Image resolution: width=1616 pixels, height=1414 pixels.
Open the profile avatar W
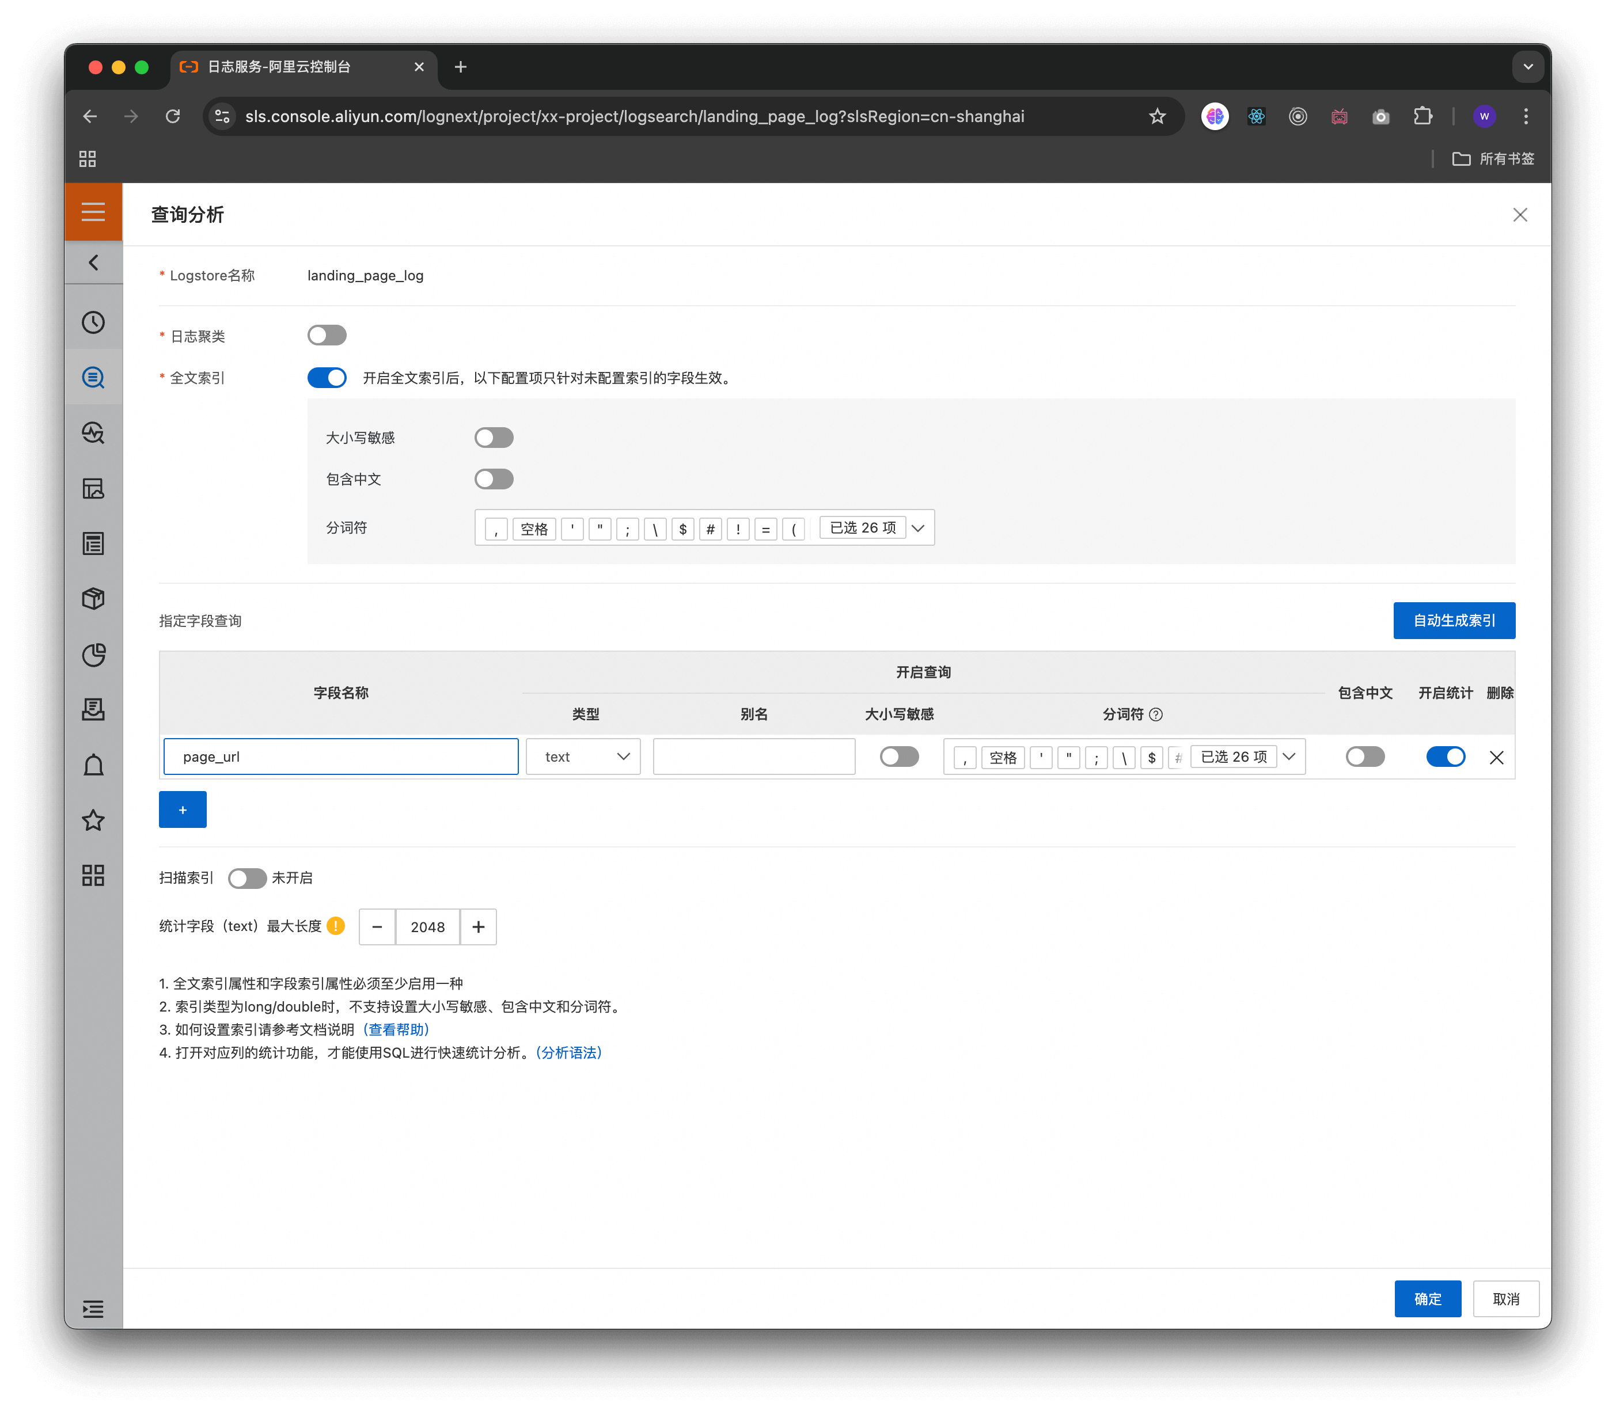[1484, 117]
